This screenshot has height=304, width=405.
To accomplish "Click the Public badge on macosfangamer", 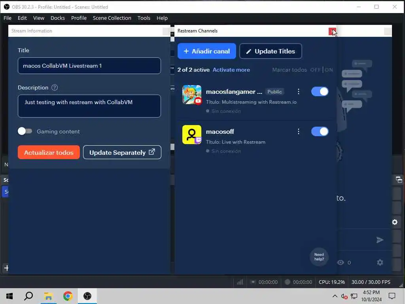I will (274, 91).
